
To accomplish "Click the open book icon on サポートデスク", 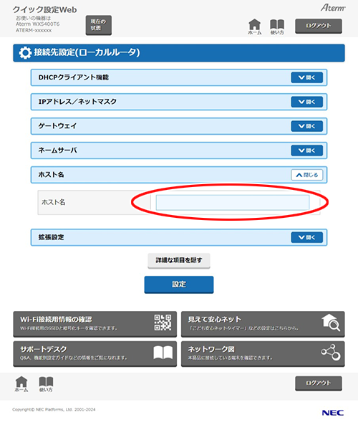I will click(x=163, y=353).
